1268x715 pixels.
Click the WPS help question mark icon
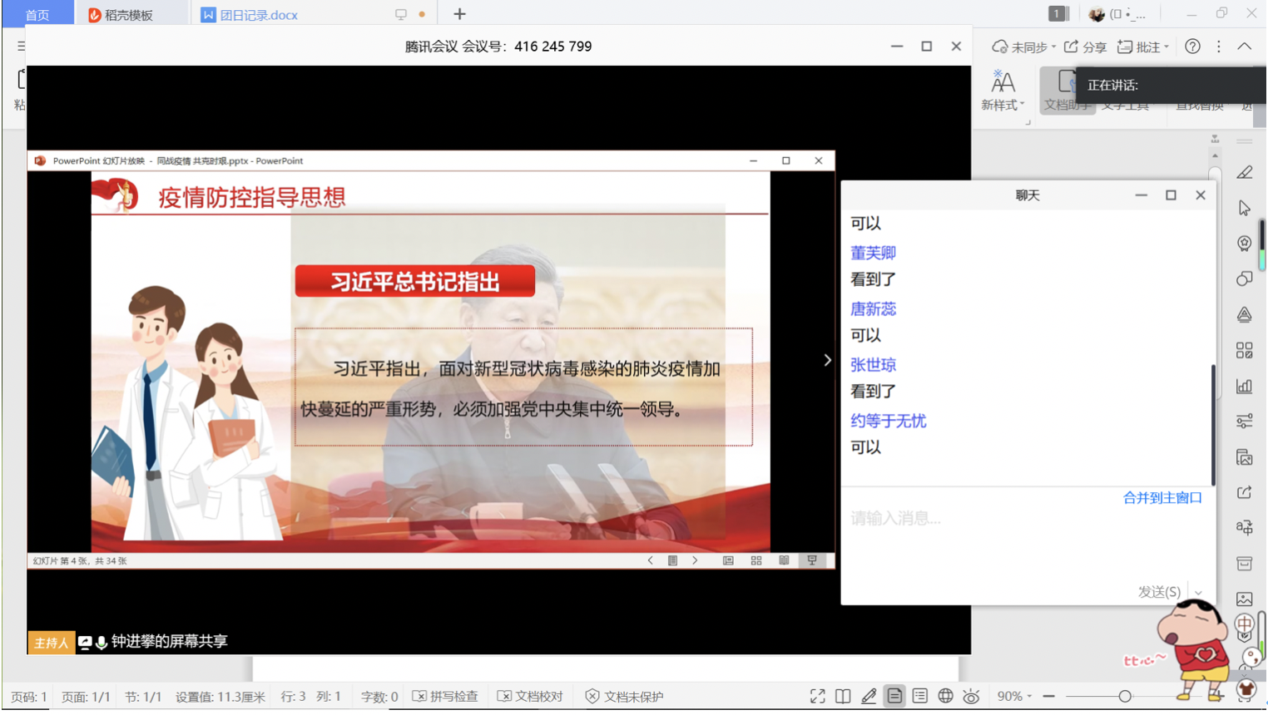1192,47
